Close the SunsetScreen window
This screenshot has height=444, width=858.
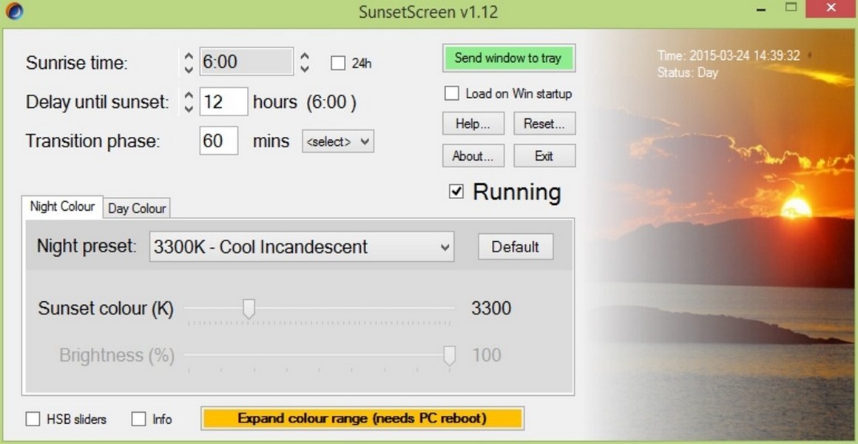(831, 7)
